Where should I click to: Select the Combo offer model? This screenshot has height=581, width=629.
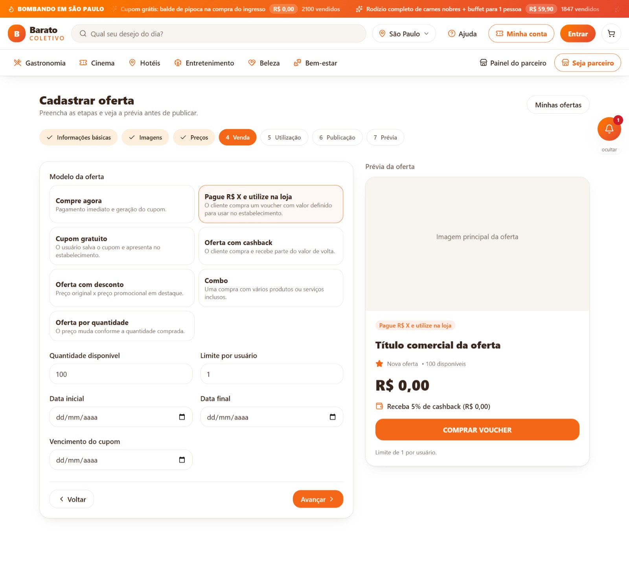click(271, 288)
